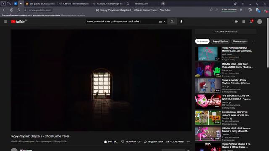Open I'm not a monster animation thumbnail

coord(208,86)
